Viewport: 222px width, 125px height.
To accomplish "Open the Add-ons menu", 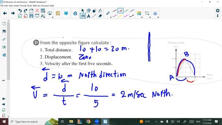I will point(36,6).
